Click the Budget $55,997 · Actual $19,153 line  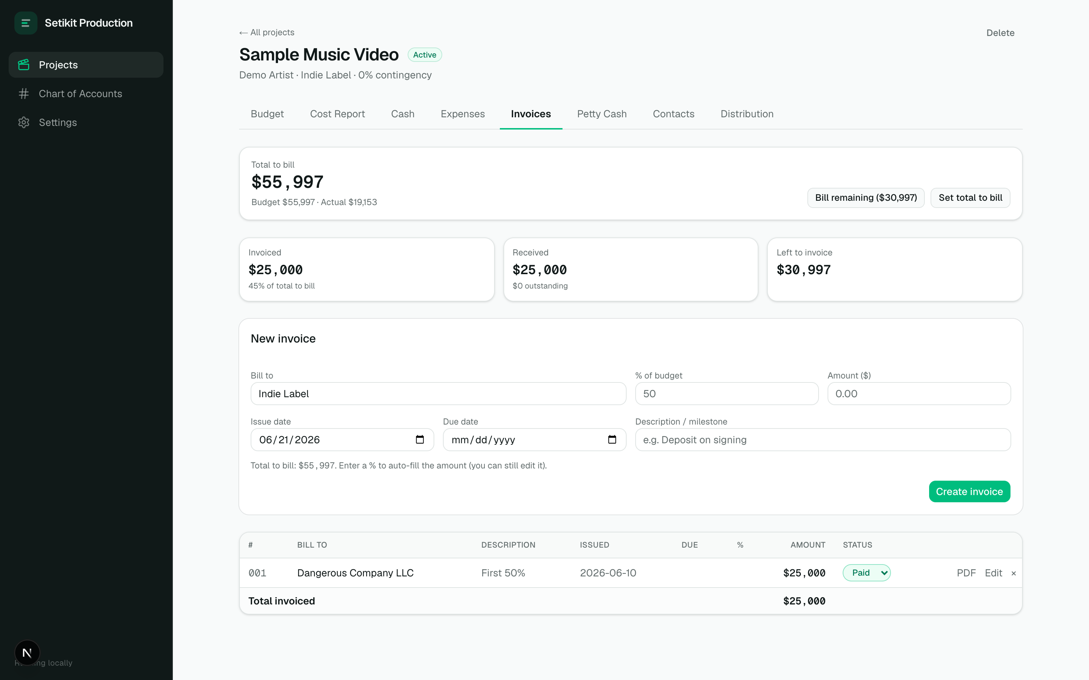tap(314, 202)
